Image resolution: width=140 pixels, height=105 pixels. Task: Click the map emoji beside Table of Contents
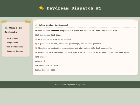[x=6, y=28]
